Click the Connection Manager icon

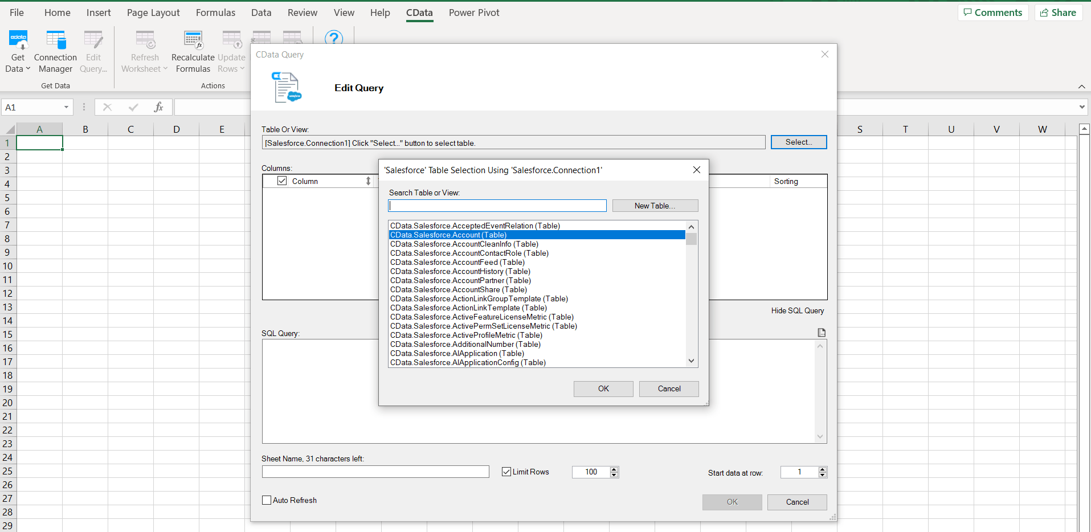pos(55,50)
